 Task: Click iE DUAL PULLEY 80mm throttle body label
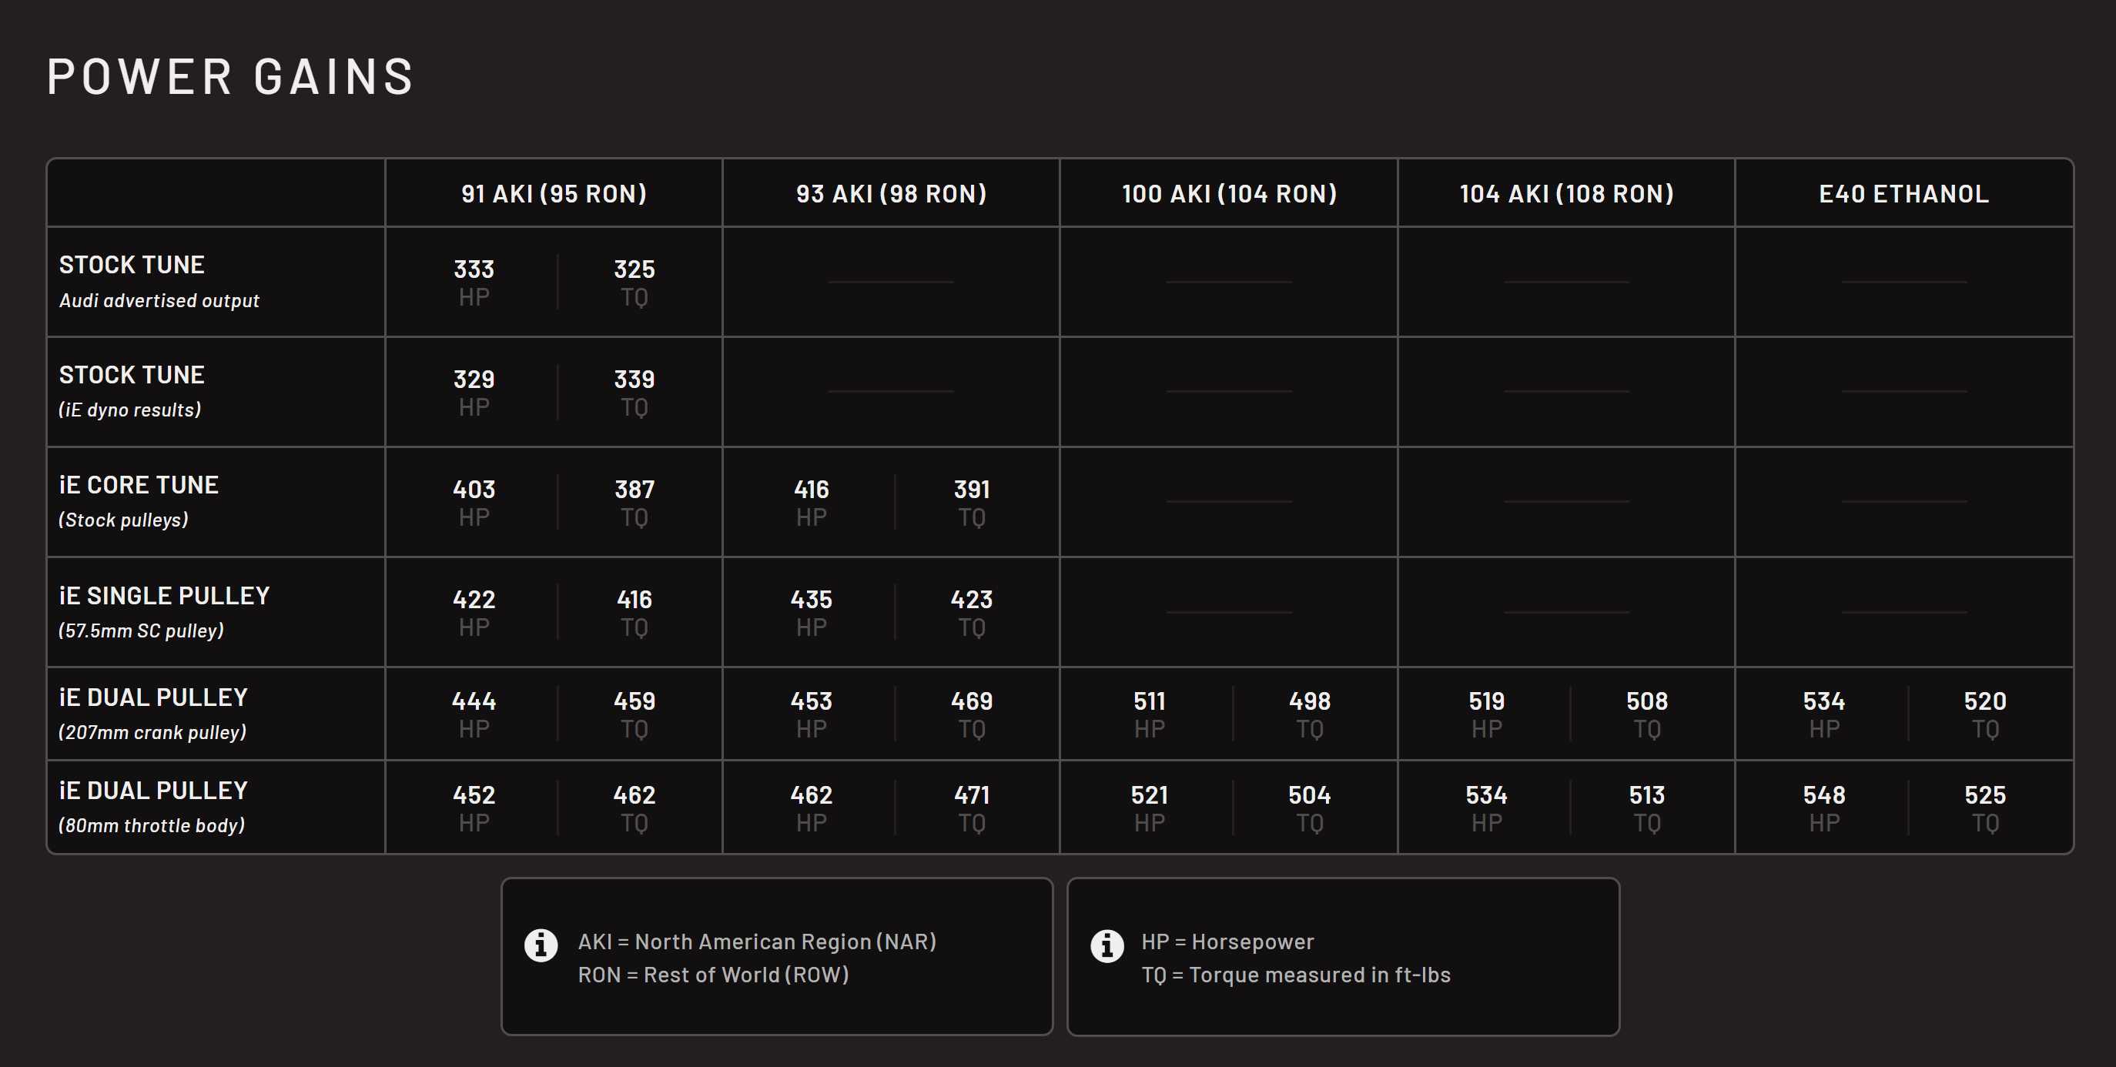tap(152, 807)
